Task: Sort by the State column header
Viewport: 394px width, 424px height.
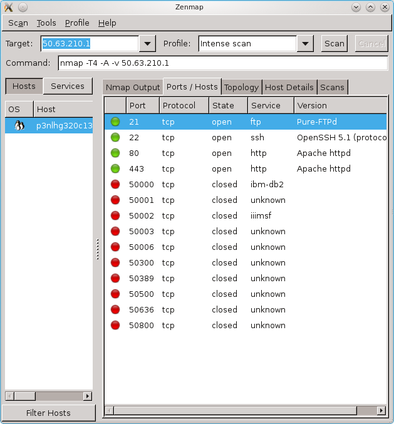Action: pyautogui.click(x=228, y=105)
